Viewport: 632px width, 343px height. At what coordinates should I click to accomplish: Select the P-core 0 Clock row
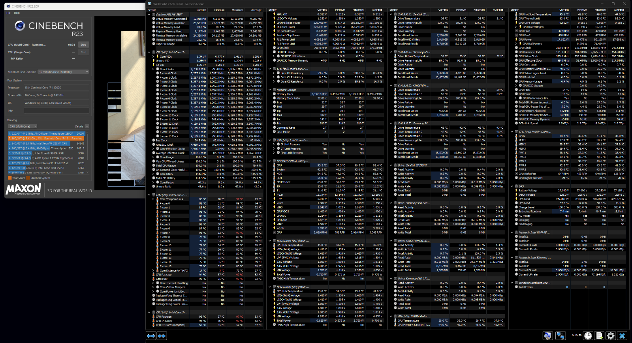(206, 73)
